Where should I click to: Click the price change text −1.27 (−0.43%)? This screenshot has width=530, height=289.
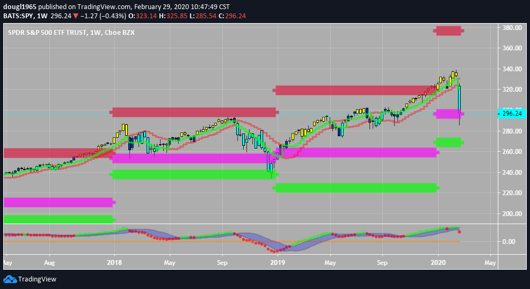click(x=103, y=16)
